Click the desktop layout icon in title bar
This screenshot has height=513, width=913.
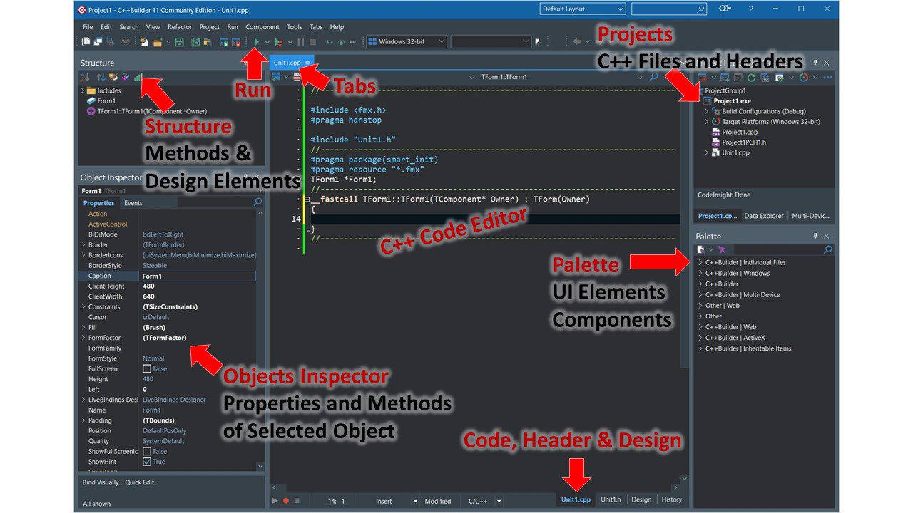click(x=725, y=9)
